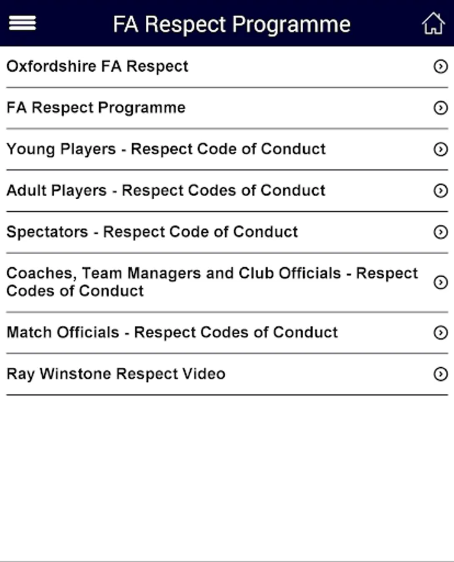The height and width of the screenshot is (562, 454).
Task: Tap arrow icon for Match Officials row
Action: tap(440, 333)
